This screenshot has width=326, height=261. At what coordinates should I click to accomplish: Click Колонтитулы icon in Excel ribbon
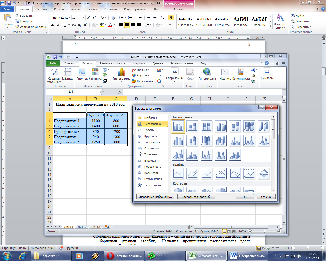click(x=241, y=72)
